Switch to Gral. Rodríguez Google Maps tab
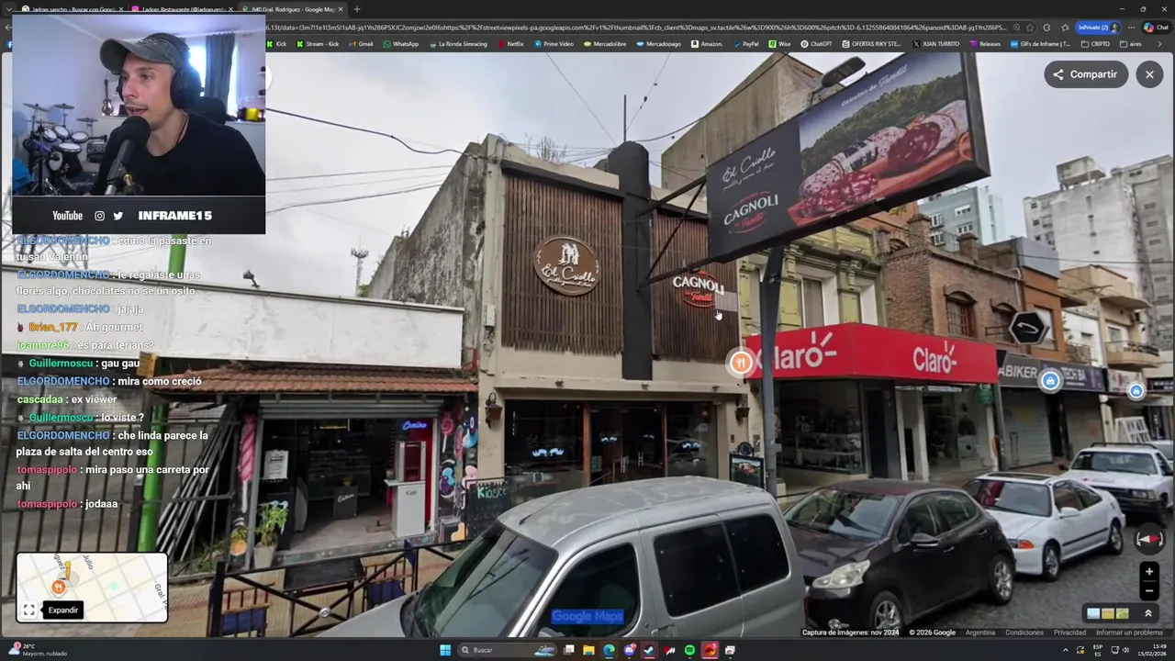This screenshot has height=661, width=1175. [x=292, y=9]
